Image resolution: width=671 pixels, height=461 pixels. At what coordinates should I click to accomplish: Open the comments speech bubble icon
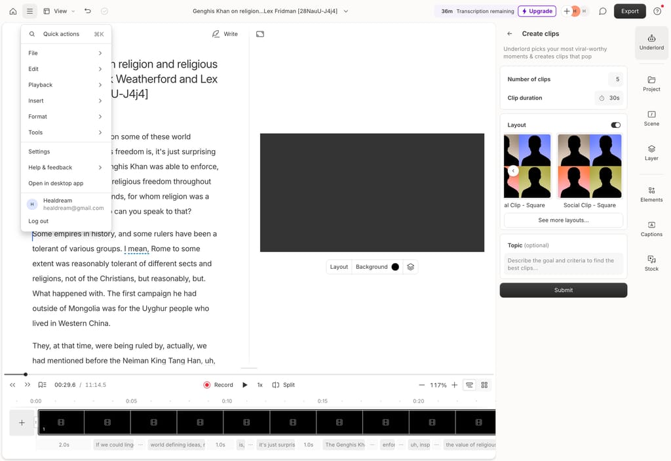[603, 11]
